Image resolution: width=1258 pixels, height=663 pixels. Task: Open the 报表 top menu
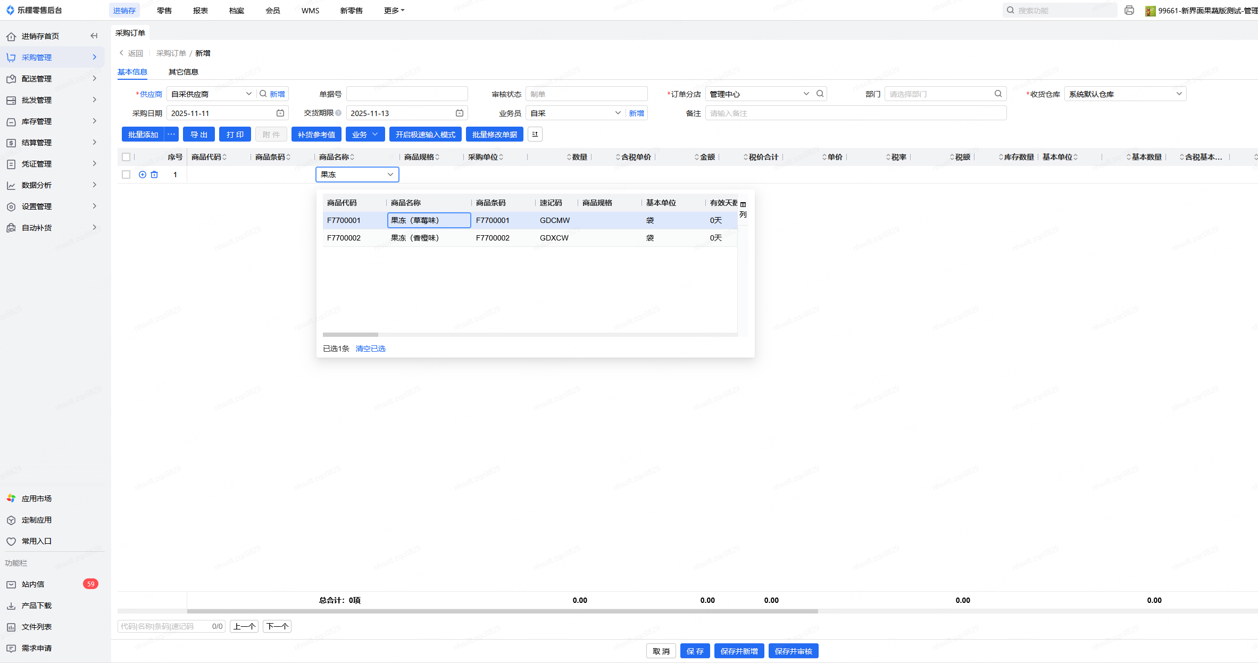pyautogui.click(x=201, y=11)
